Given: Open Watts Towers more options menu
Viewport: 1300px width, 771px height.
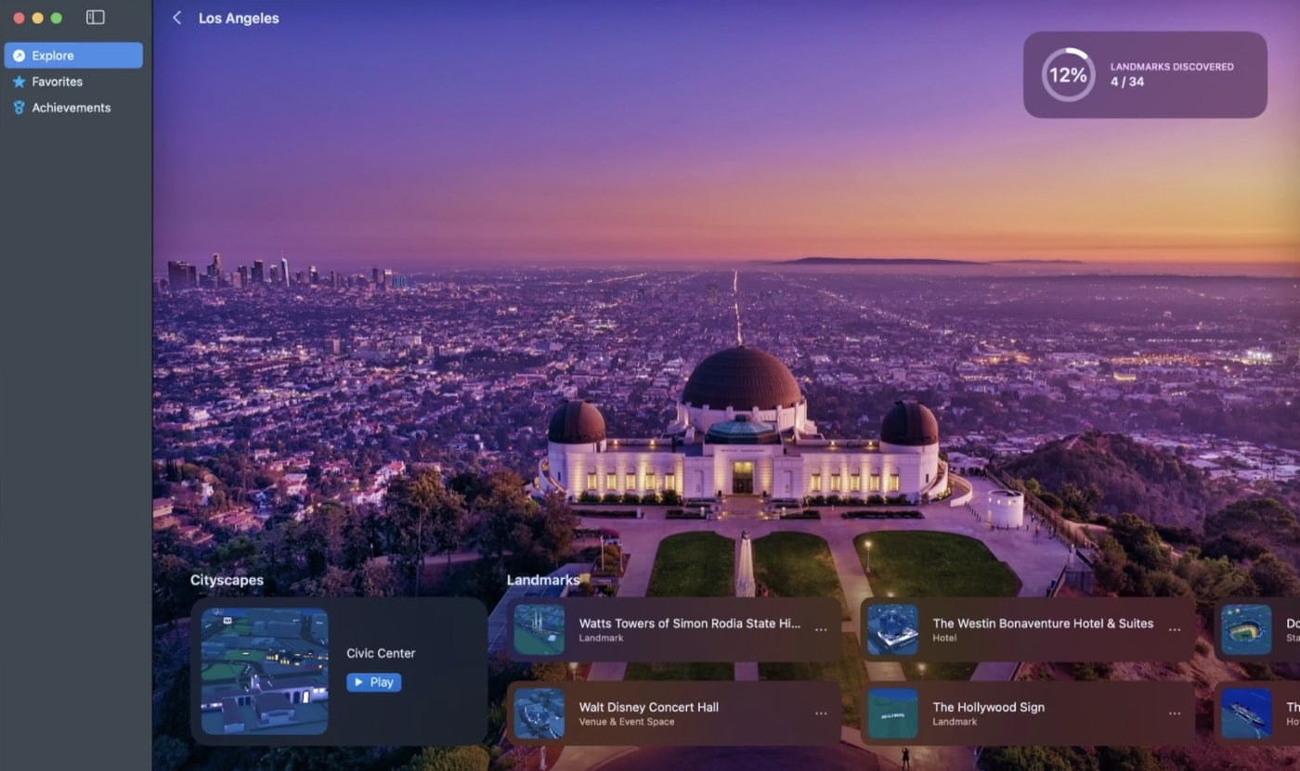Looking at the screenshot, I should tap(821, 630).
